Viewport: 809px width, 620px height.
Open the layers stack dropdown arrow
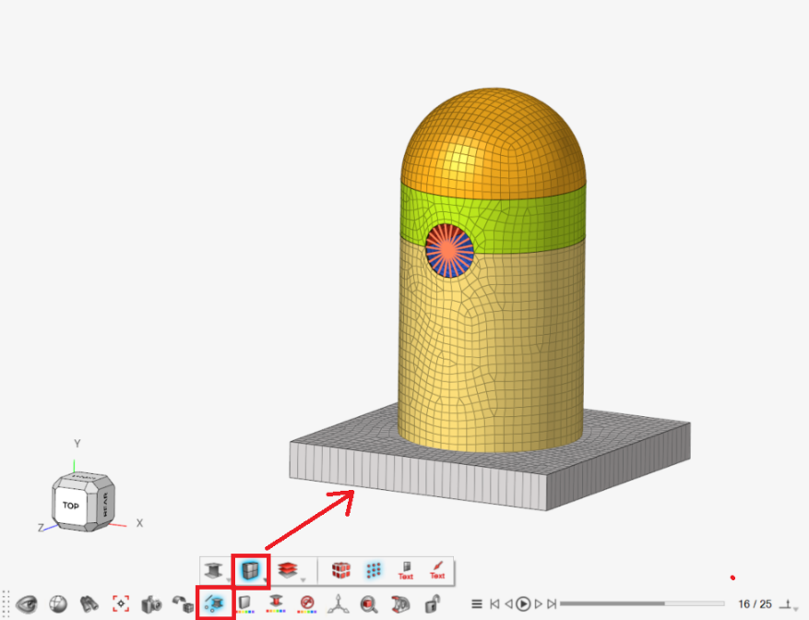(x=304, y=580)
